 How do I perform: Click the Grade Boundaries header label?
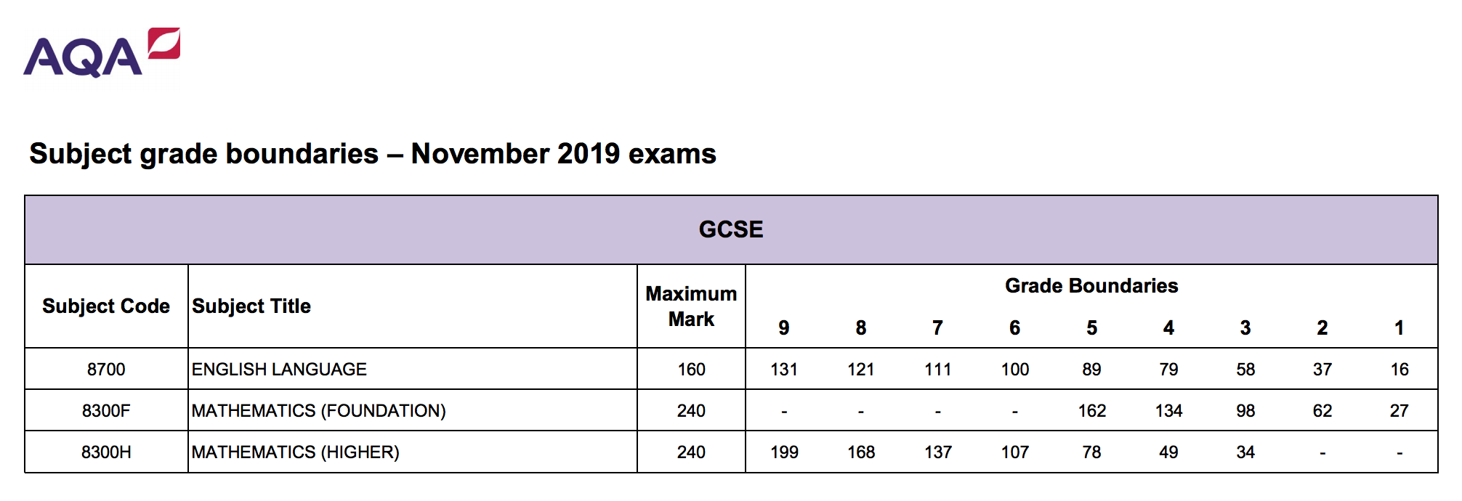pos(1091,286)
